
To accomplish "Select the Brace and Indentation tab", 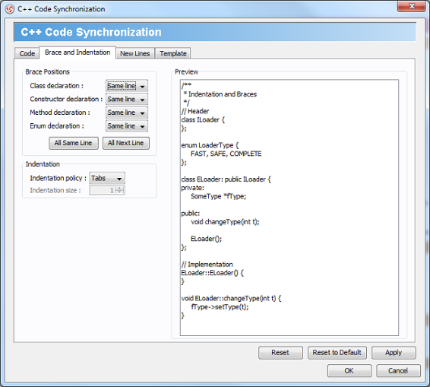I will pos(77,52).
